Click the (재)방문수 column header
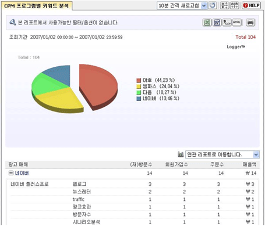The height and width of the screenshot is (227, 265). (141, 164)
